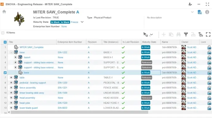Click 'EIN-1500' item number cell
212x119 pixels.
[62, 93]
